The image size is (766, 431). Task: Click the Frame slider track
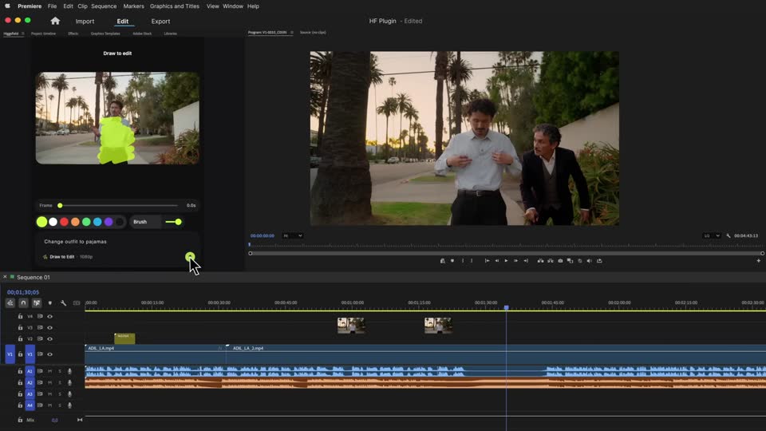click(x=117, y=205)
